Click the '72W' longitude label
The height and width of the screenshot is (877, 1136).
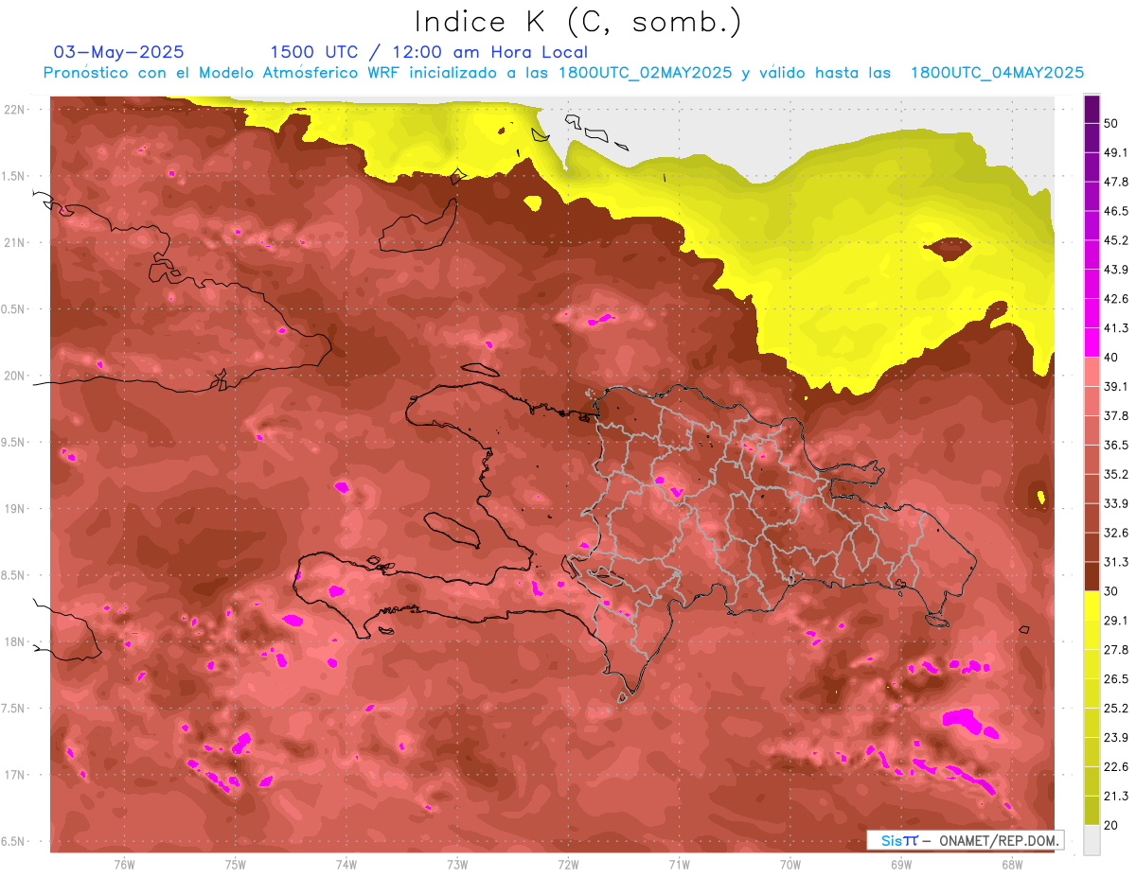[x=568, y=864]
